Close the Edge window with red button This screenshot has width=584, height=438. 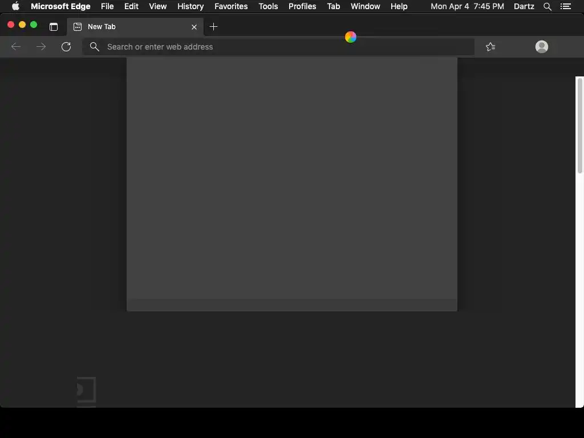(x=11, y=25)
